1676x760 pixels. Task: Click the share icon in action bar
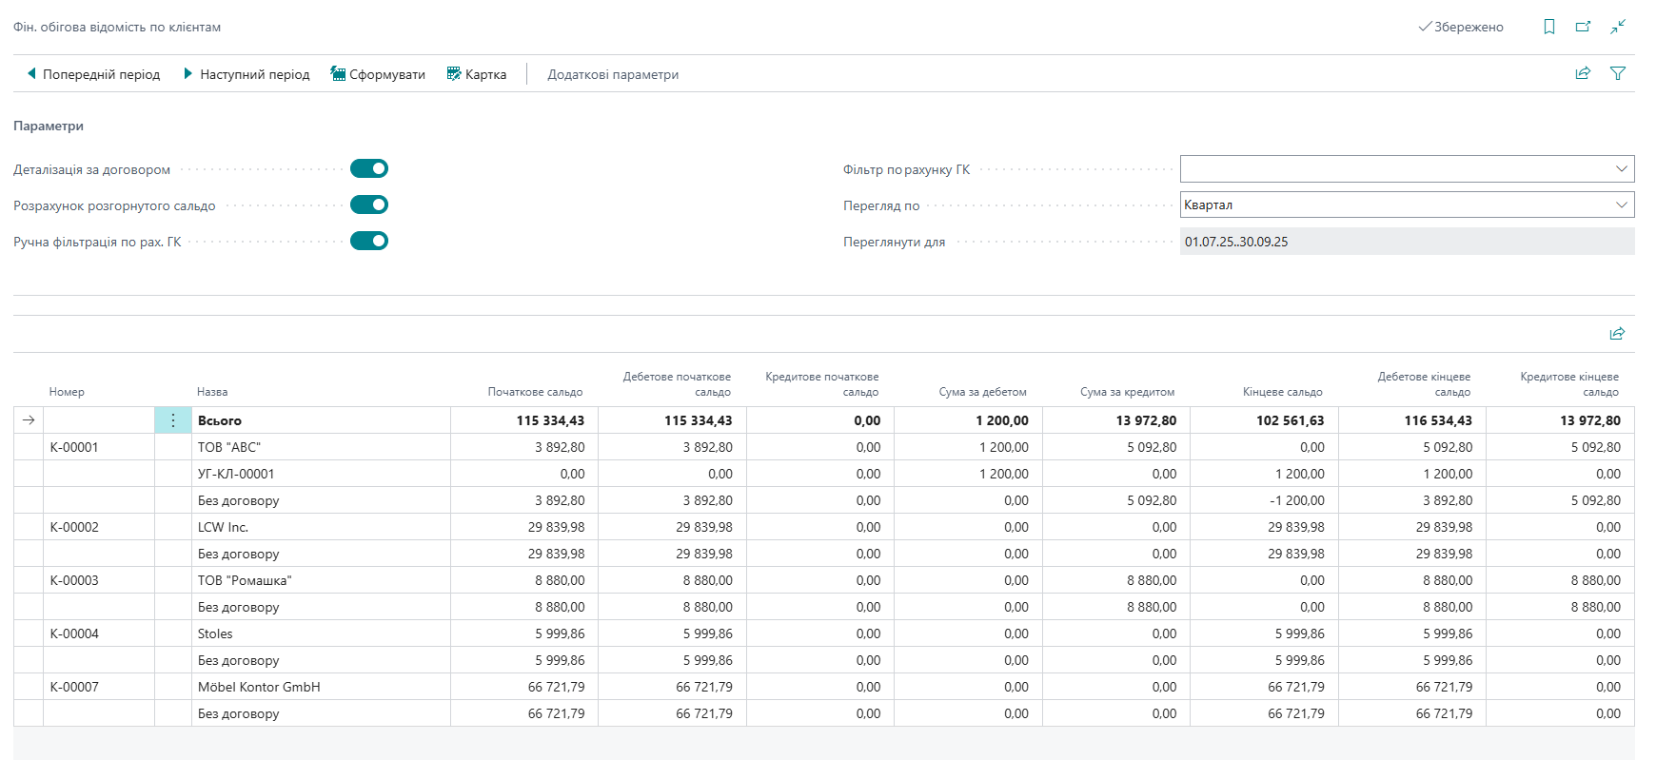coord(1583,73)
